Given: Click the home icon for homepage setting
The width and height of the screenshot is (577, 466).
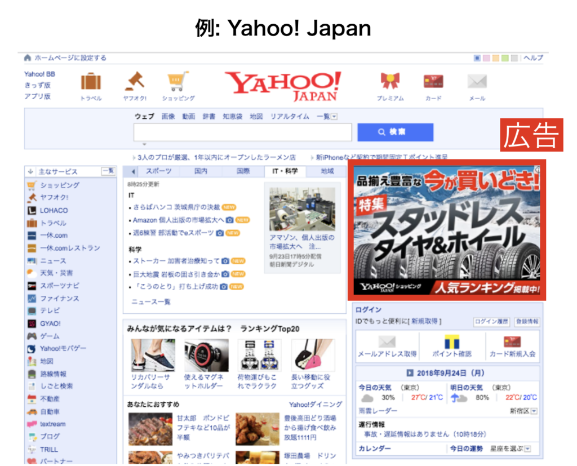Looking at the screenshot, I should pos(28,58).
